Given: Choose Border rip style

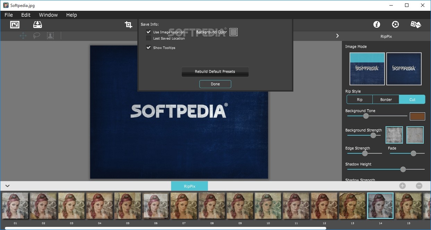Looking at the screenshot, I should pyautogui.click(x=386, y=100).
